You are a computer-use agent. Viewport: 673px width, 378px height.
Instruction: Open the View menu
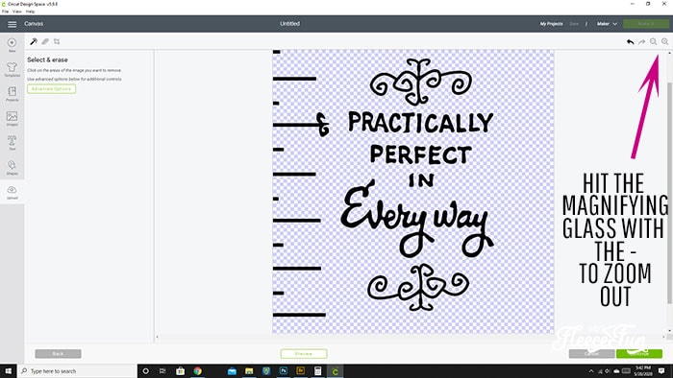[17, 12]
